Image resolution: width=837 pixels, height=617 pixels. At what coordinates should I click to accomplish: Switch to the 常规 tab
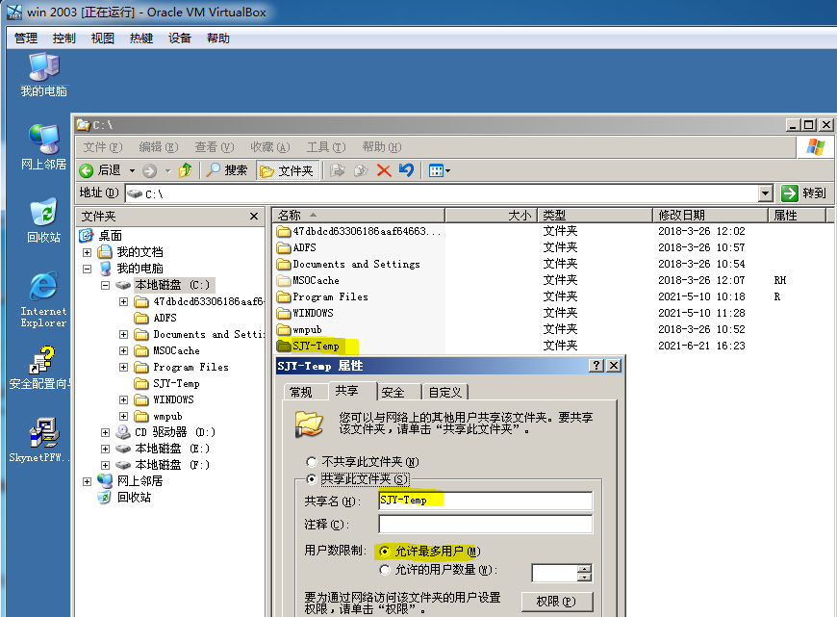point(301,392)
